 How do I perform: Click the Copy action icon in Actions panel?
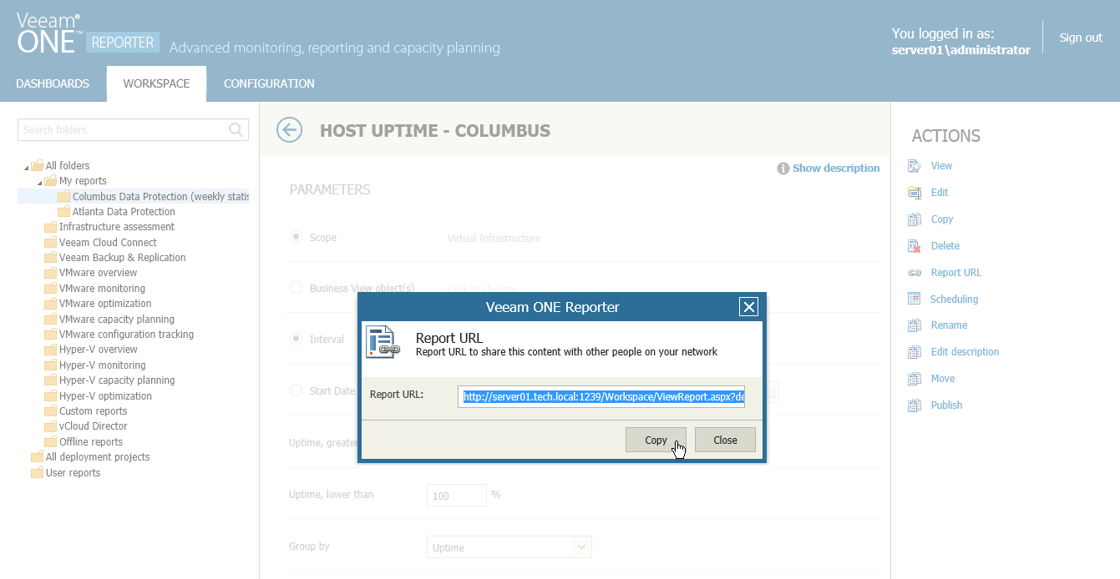pos(915,219)
